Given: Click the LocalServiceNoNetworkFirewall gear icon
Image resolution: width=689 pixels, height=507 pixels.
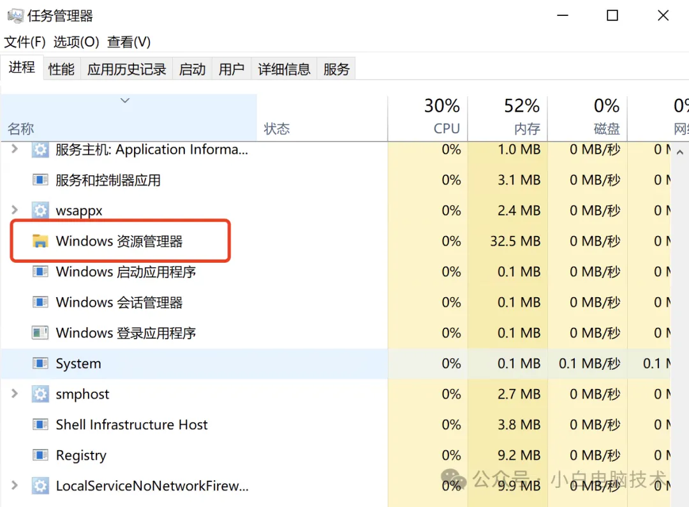Looking at the screenshot, I should (40, 486).
